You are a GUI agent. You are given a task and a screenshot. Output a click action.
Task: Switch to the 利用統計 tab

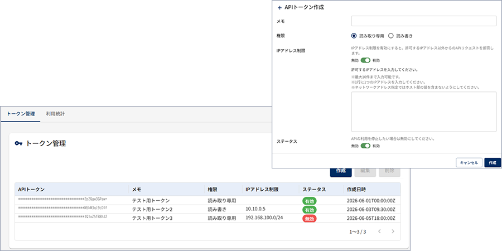click(x=55, y=114)
